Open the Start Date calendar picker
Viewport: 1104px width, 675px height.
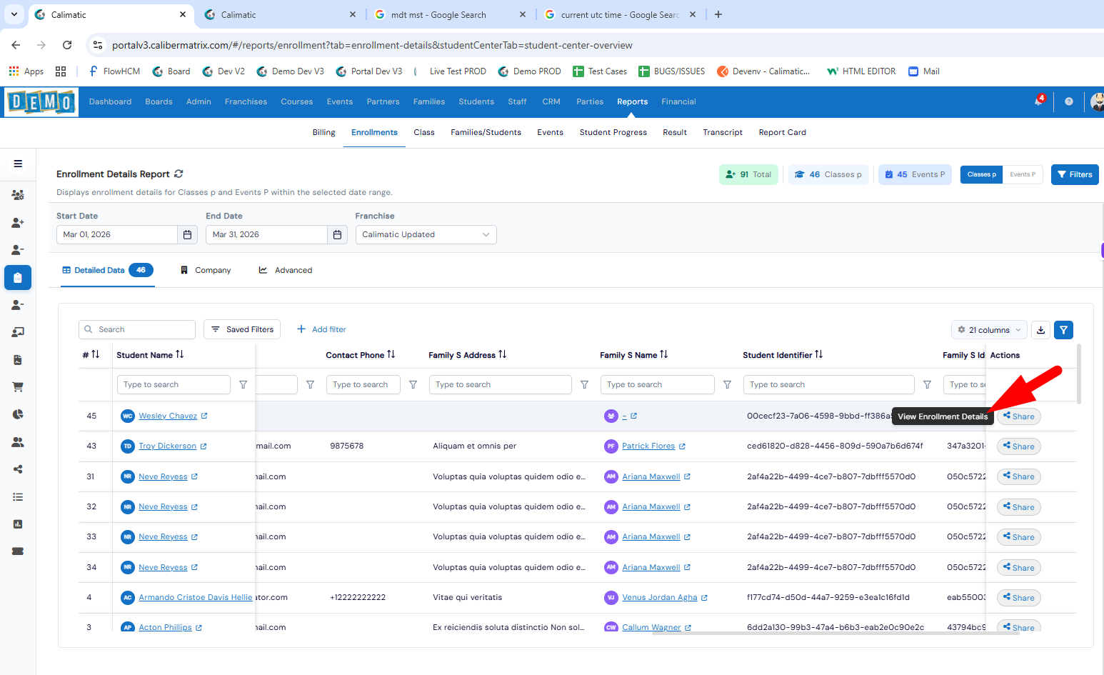tap(187, 234)
